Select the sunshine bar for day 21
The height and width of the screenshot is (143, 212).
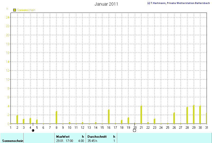[141, 115]
